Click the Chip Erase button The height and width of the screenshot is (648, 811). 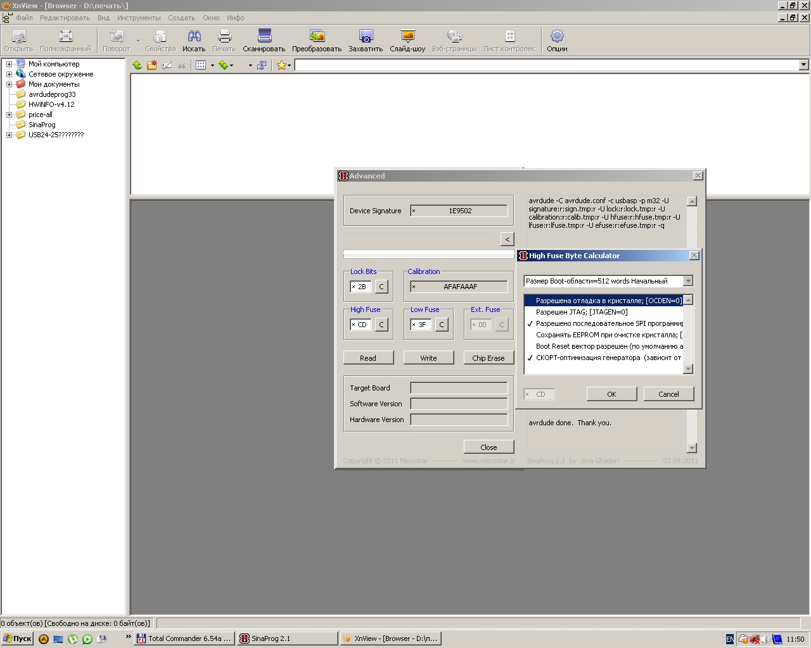pyautogui.click(x=488, y=358)
